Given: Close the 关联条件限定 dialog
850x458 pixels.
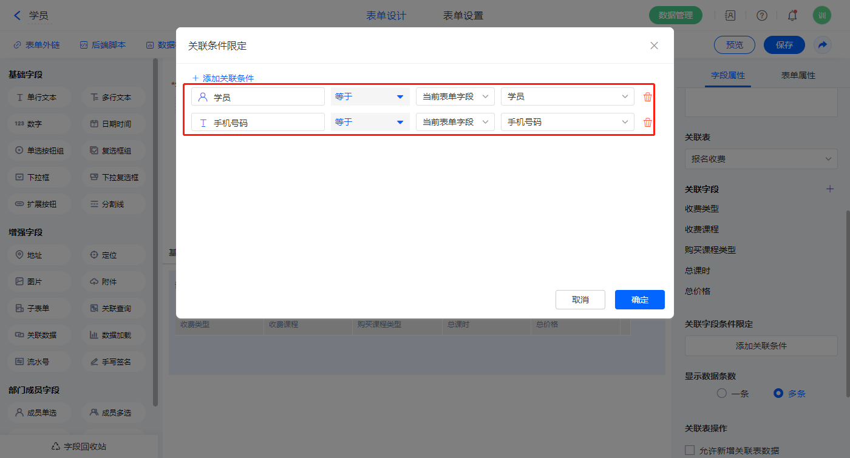Looking at the screenshot, I should click(x=654, y=45).
